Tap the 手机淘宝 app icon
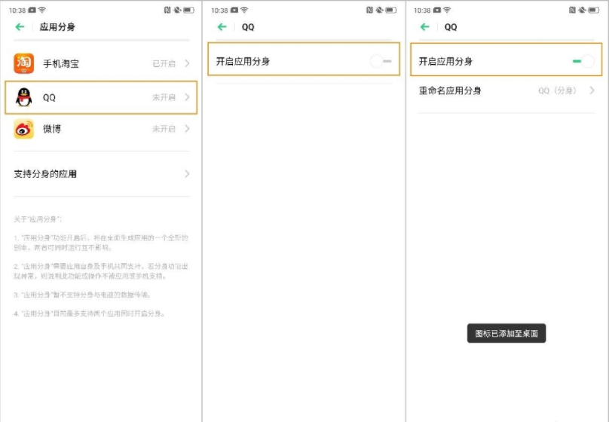This screenshot has height=422, width=609. tap(23, 63)
